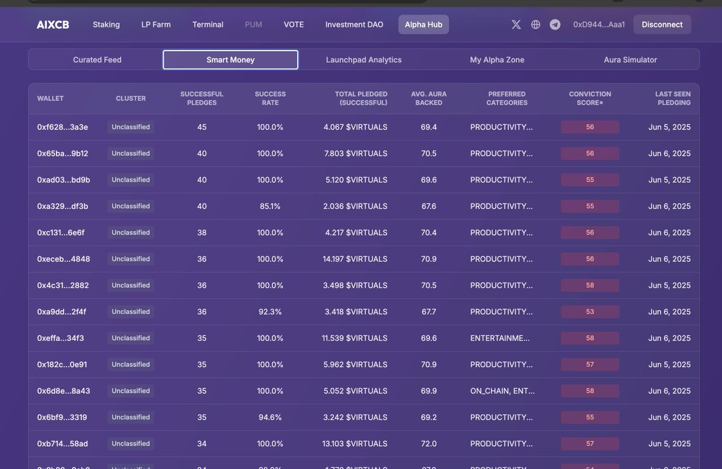Click the Alpha Hub nav button
The height and width of the screenshot is (469, 722).
pos(424,25)
